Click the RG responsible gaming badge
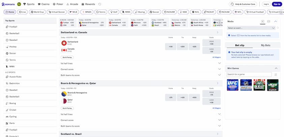This screenshot has height=137, width=284. click(19, 4)
